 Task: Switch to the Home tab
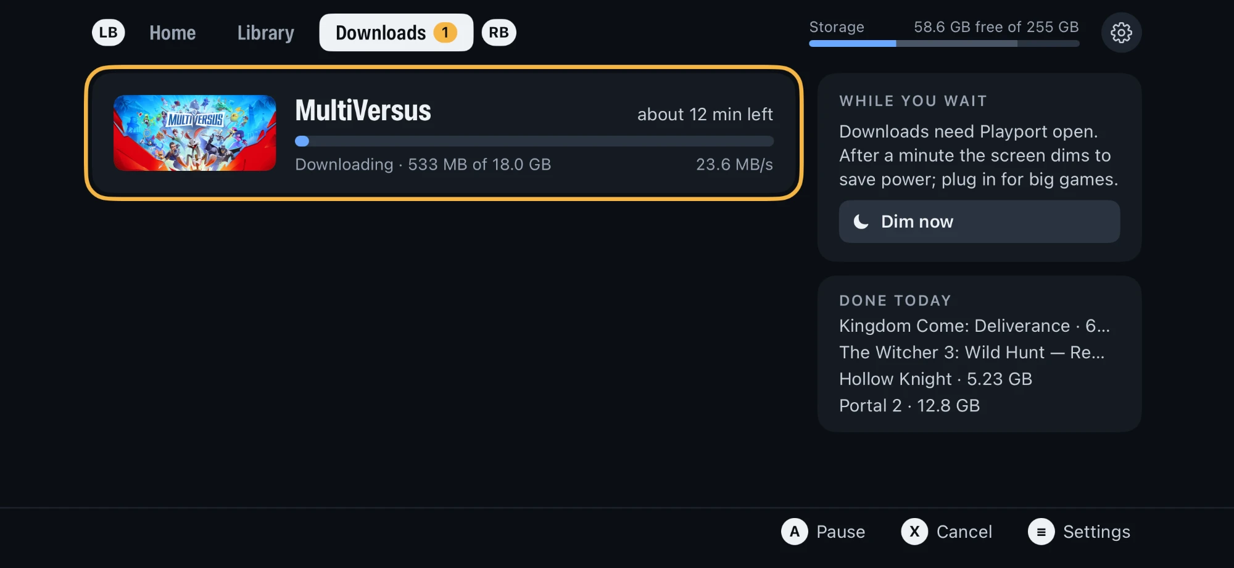[x=173, y=33]
